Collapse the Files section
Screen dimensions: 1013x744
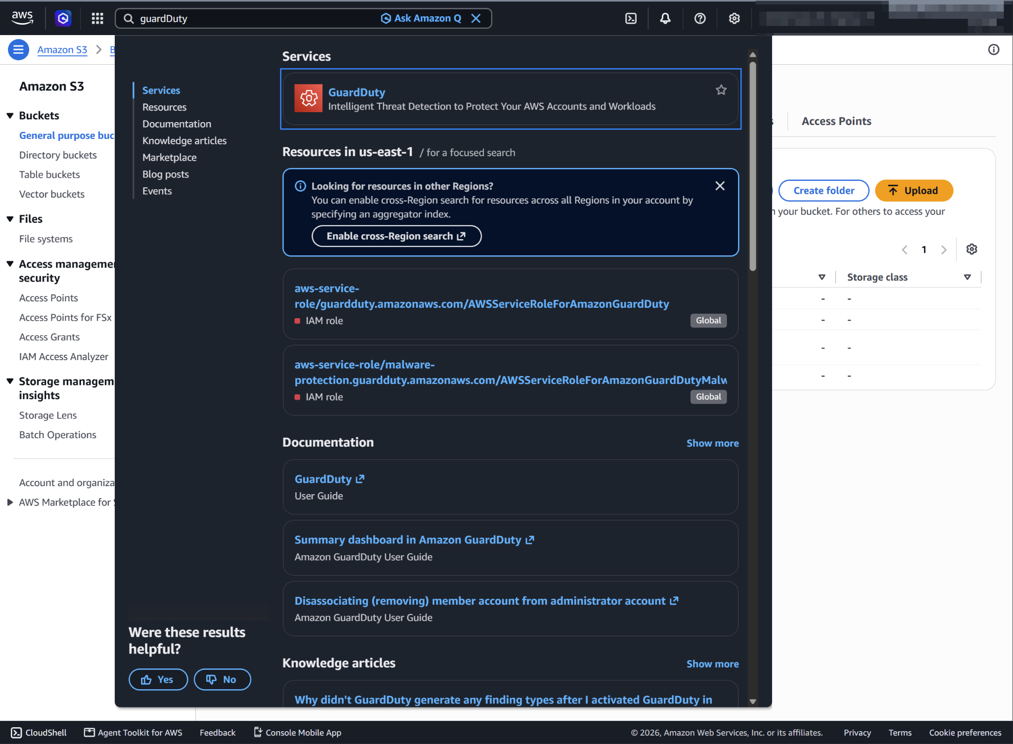coord(10,219)
